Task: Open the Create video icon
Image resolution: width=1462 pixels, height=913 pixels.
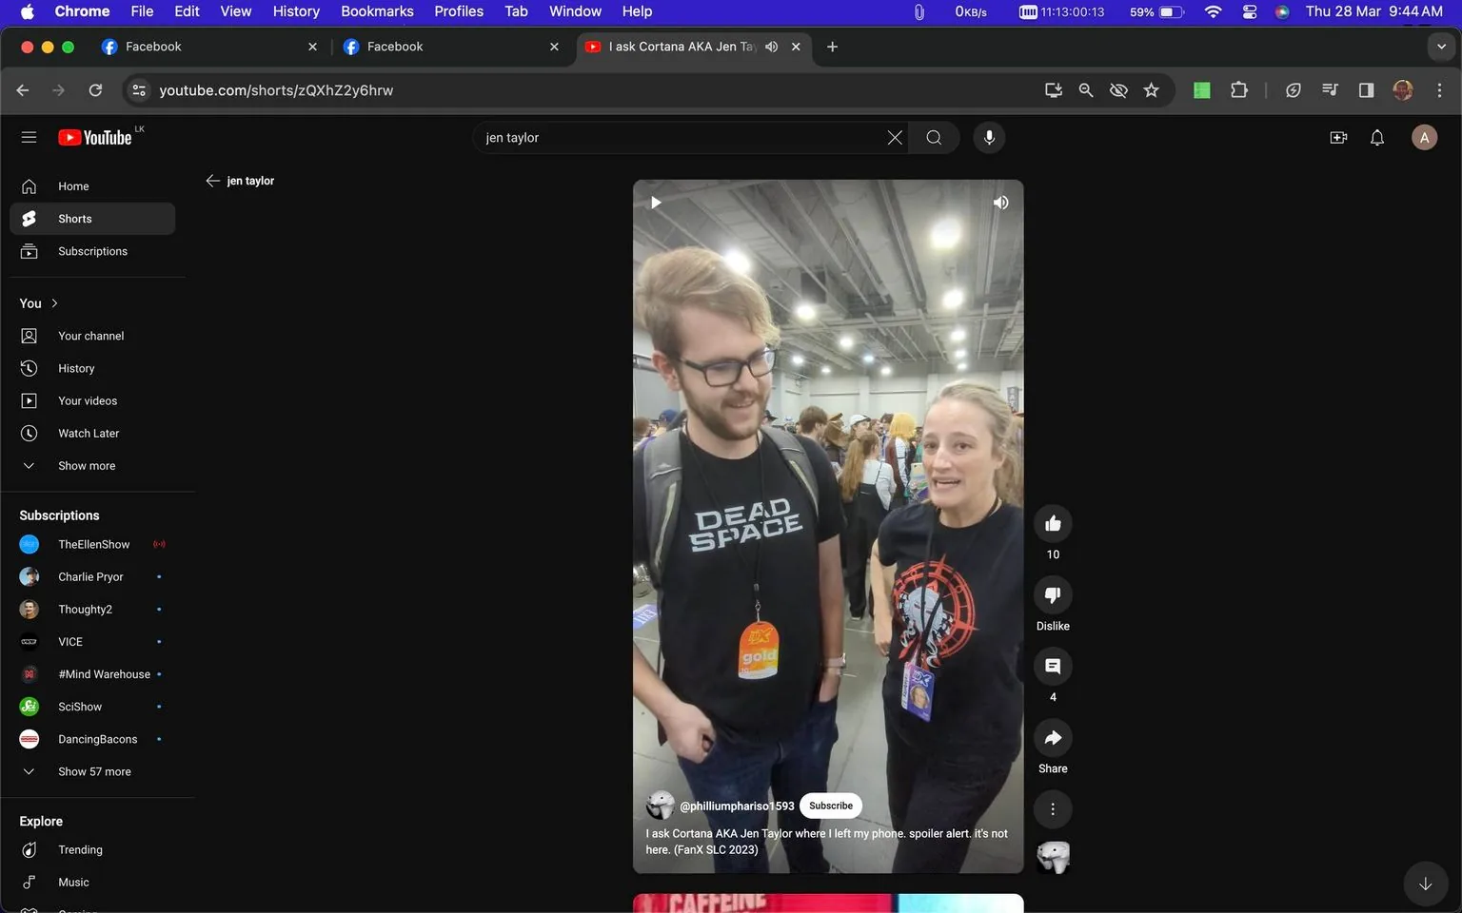Action: coord(1338,137)
